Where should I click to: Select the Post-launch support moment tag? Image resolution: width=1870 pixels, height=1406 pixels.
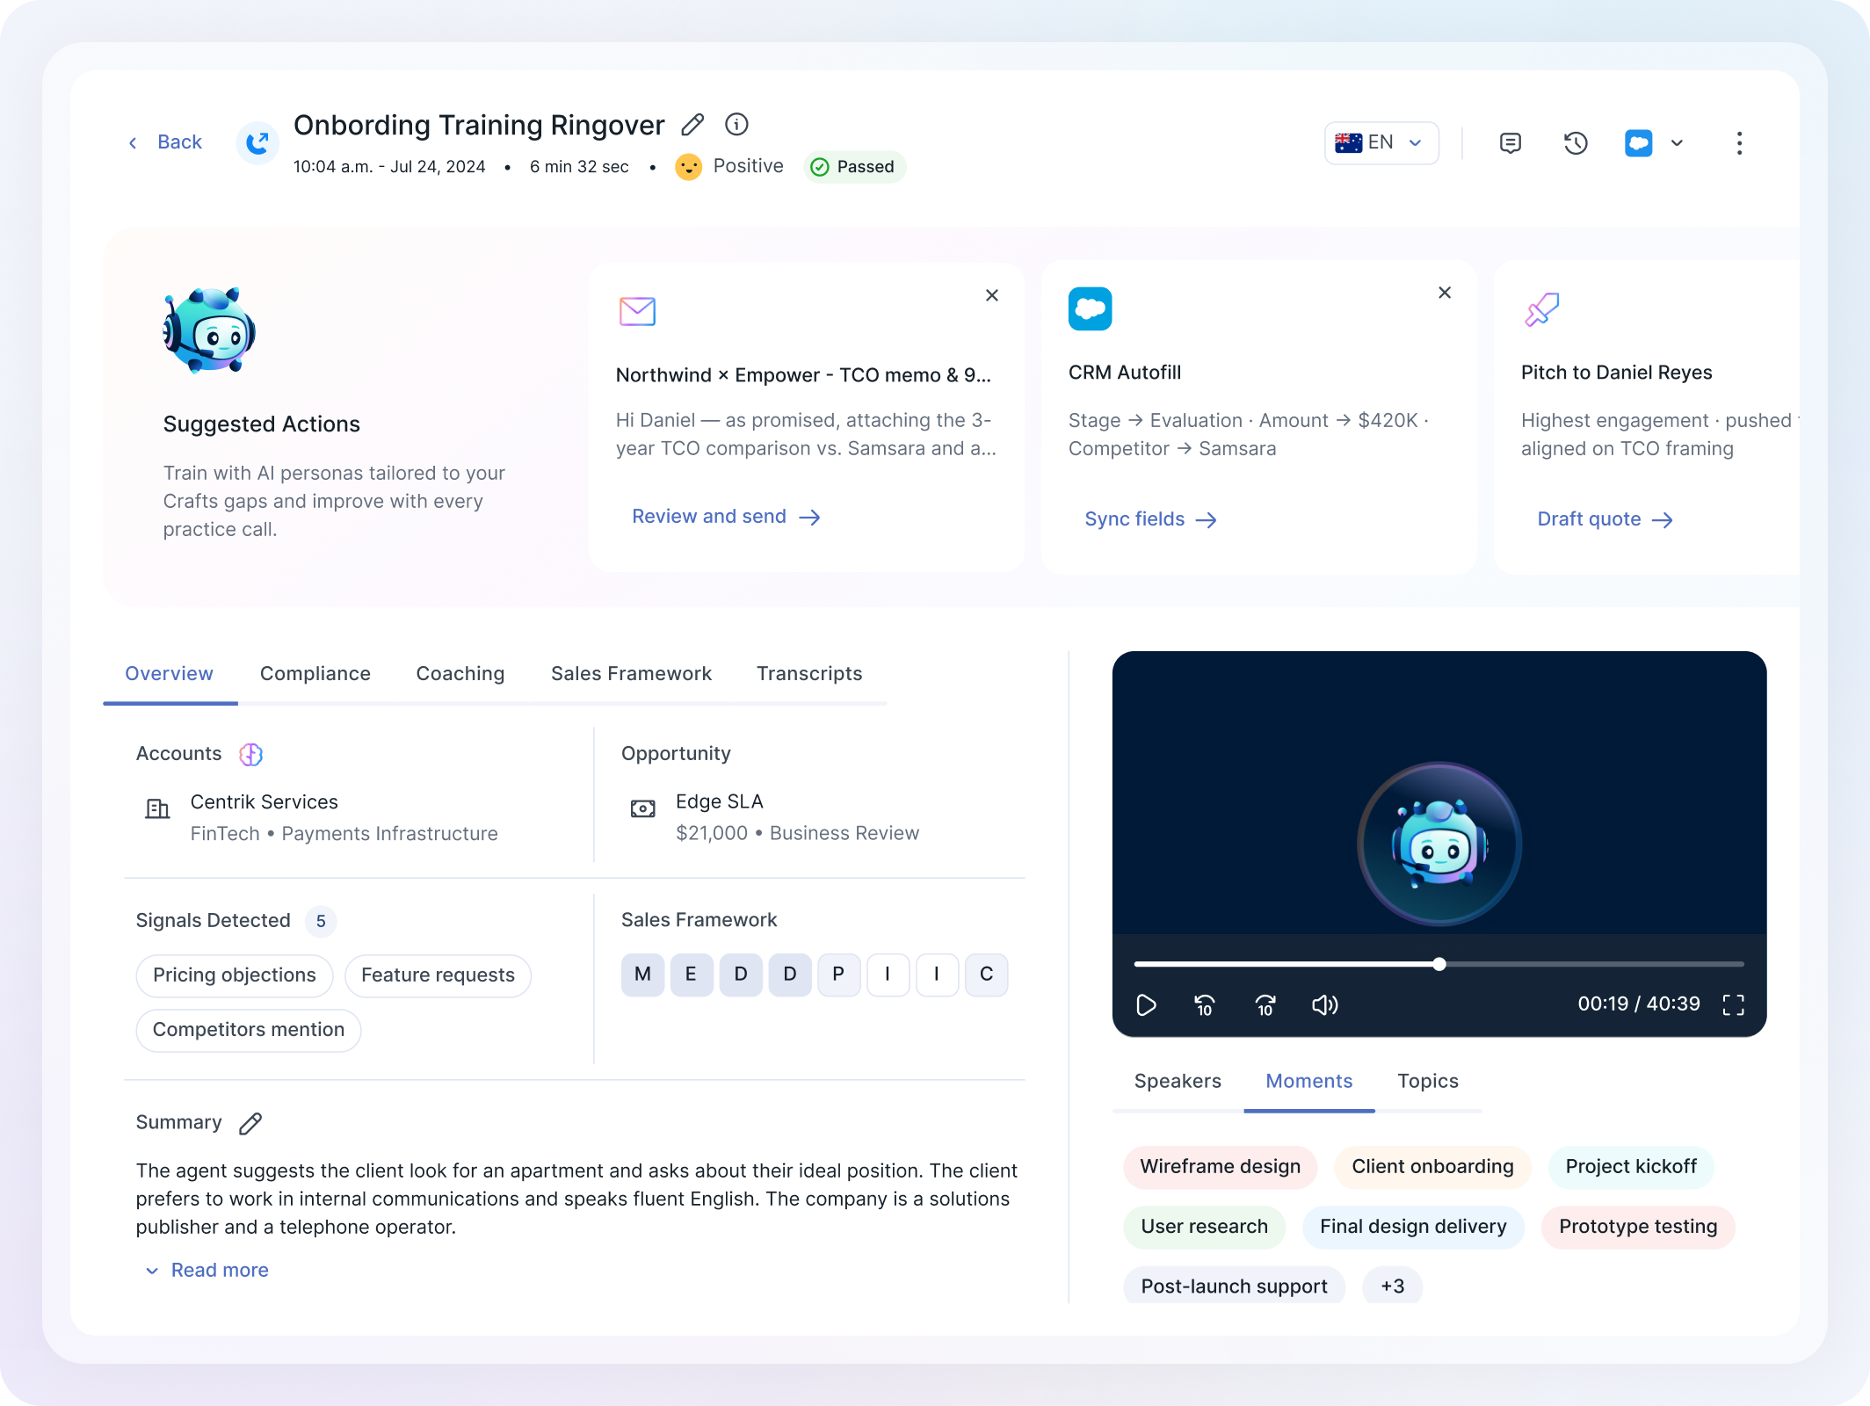(x=1234, y=1286)
